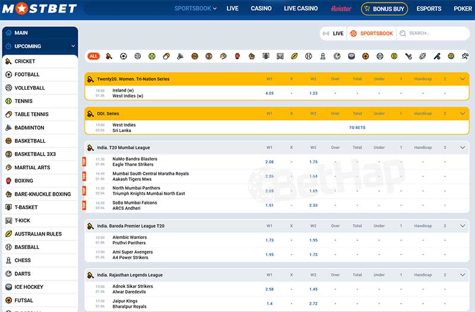Pick W2 odds 2.33 for ARCS Andheri
Screen dimensions: 475x312
click(313, 205)
